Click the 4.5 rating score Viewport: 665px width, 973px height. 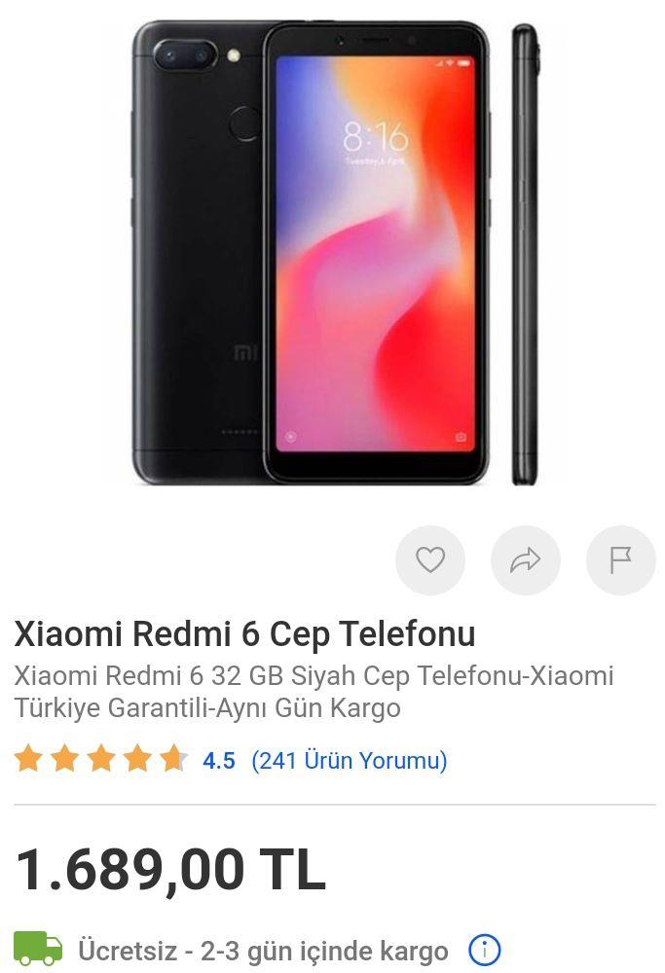(x=218, y=760)
